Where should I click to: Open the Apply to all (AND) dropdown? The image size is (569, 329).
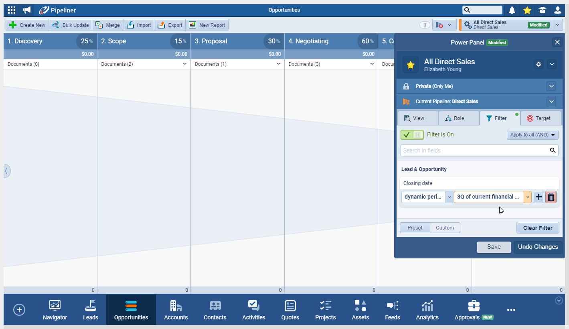(533, 135)
